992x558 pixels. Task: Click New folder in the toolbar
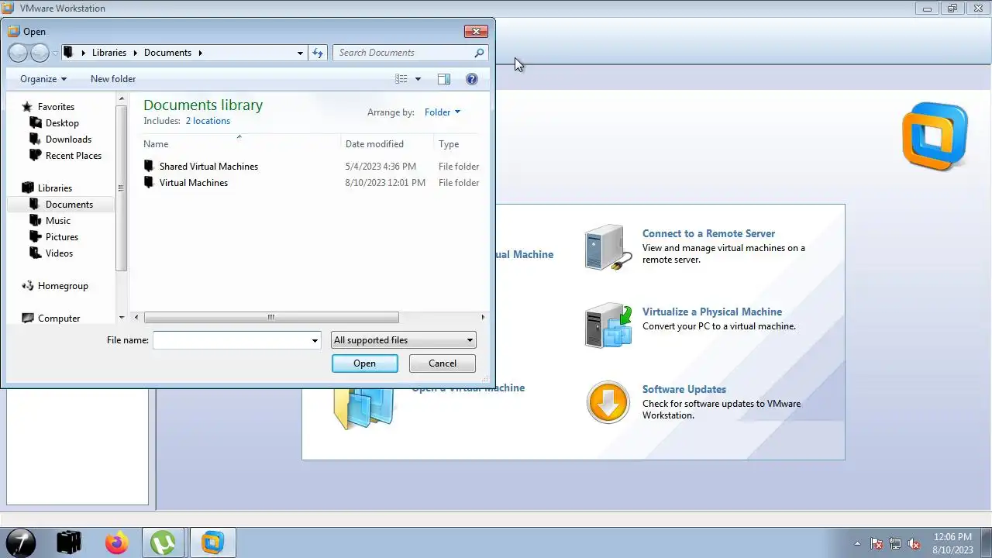[x=113, y=79]
